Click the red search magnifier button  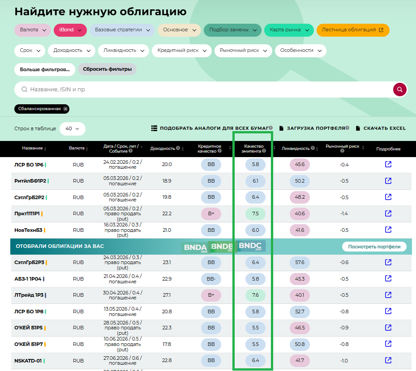click(x=400, y=90)
